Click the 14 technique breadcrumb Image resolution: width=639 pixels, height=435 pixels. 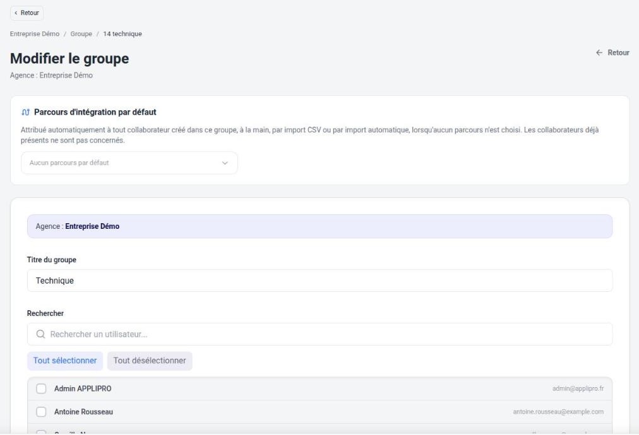coord(122,34)
